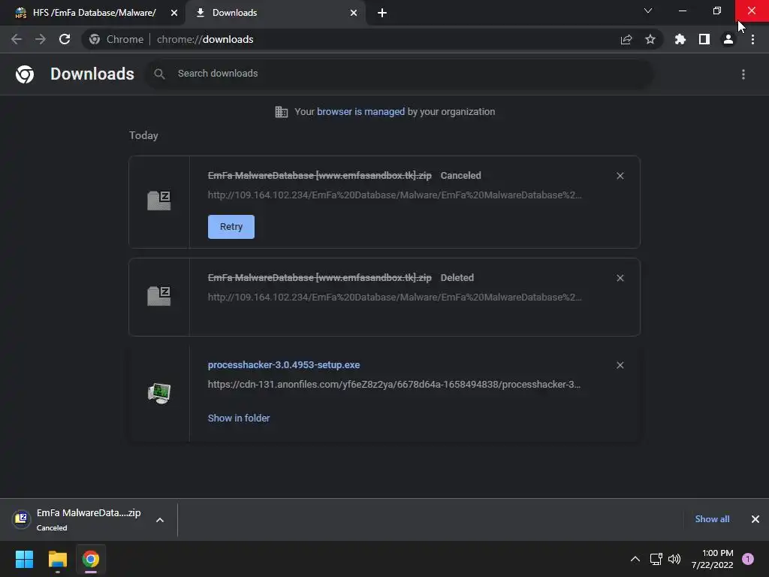Open the Downloads page more actions menu
This screenshot has height=577, width=769.
point(743,74)
